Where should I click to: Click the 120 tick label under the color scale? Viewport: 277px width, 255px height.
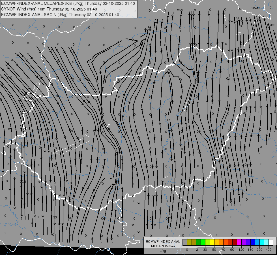[x=241, y=250]
